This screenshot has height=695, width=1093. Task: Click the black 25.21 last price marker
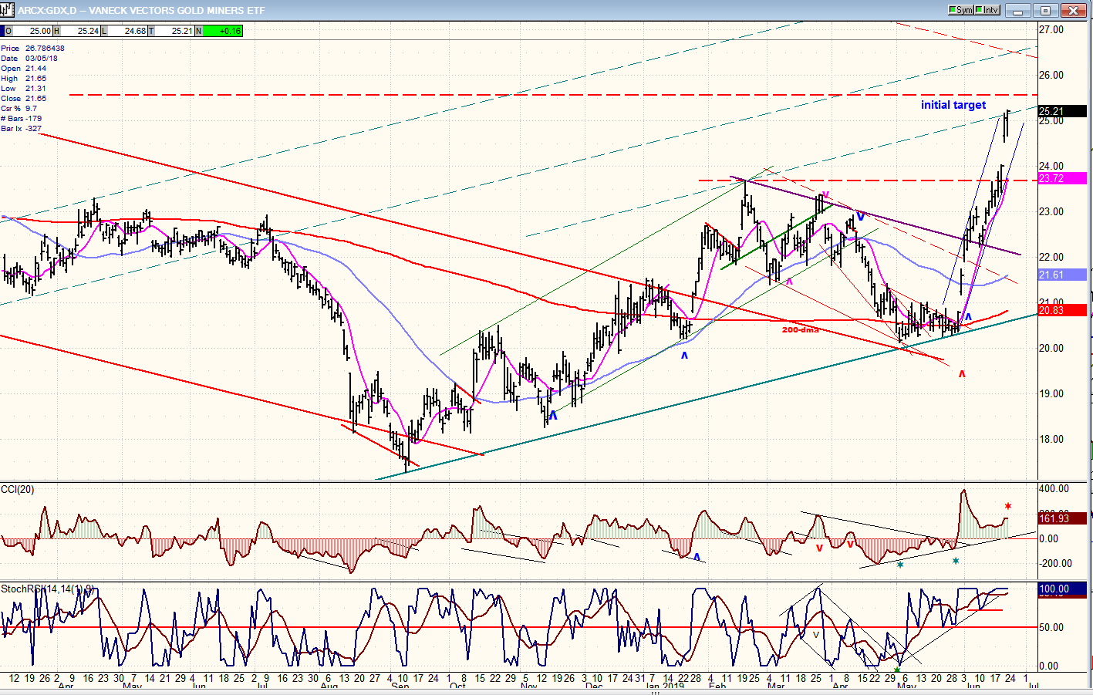(1062, 111)
